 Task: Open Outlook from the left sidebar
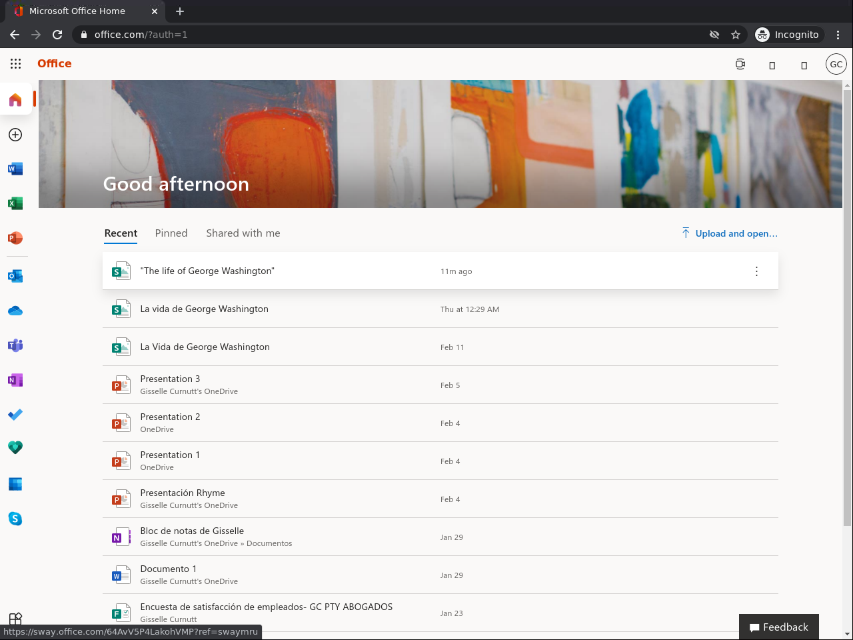tap(15, 276)
